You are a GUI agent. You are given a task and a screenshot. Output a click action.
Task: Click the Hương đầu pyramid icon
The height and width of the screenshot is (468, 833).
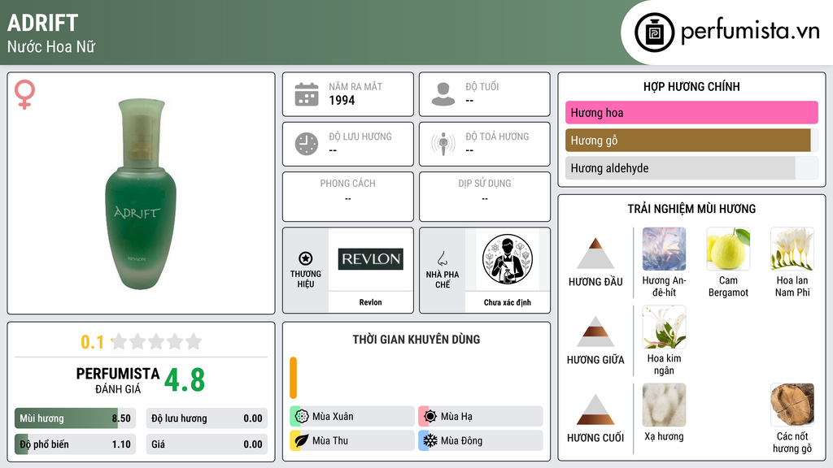click(x=595, y=253)
